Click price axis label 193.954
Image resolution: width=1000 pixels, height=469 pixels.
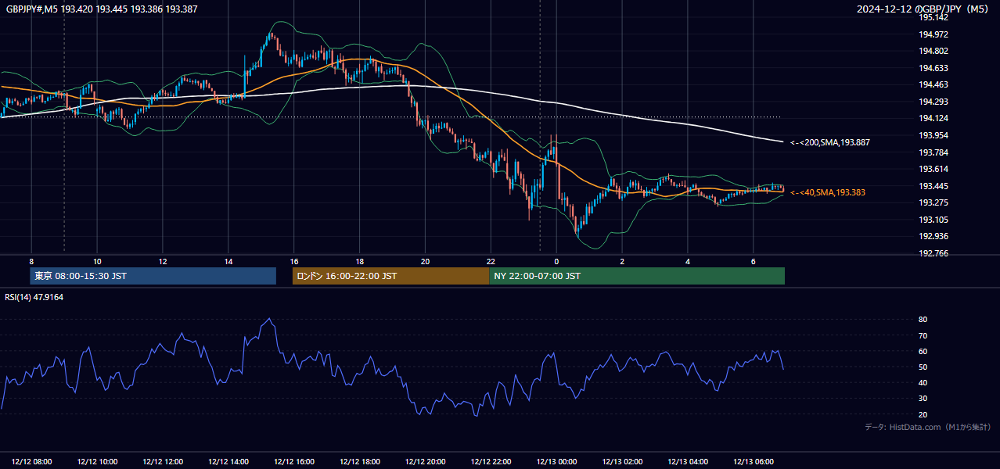933,135
